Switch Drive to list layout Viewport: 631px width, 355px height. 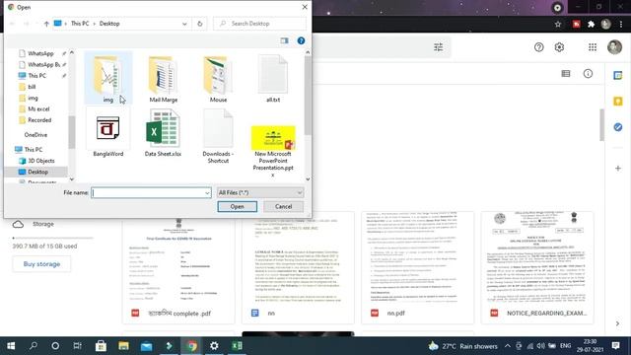tap(566, 74)
